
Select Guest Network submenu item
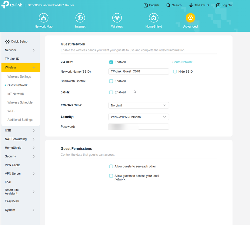[x=17, y=85]
